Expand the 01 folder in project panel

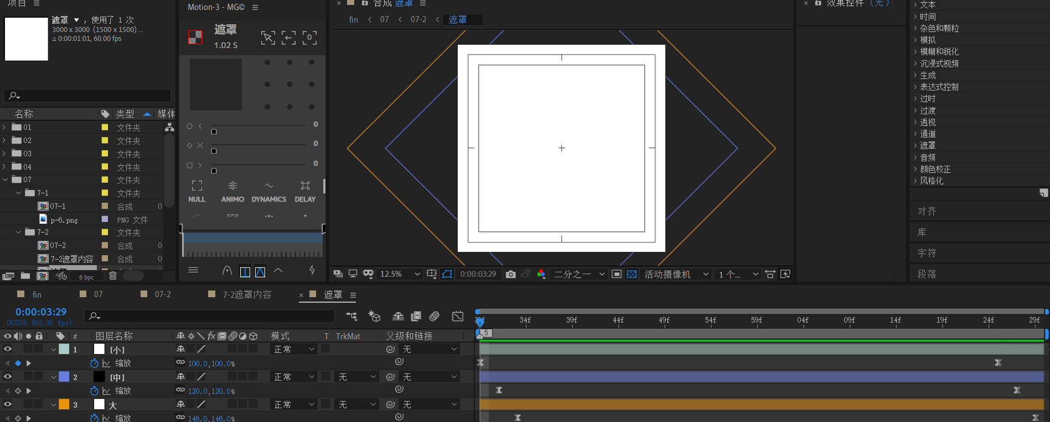5,127
